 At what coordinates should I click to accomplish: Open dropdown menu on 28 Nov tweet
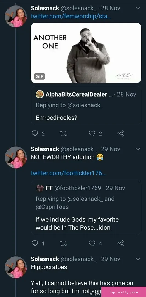pyautogui.click(x=138, y=8)
